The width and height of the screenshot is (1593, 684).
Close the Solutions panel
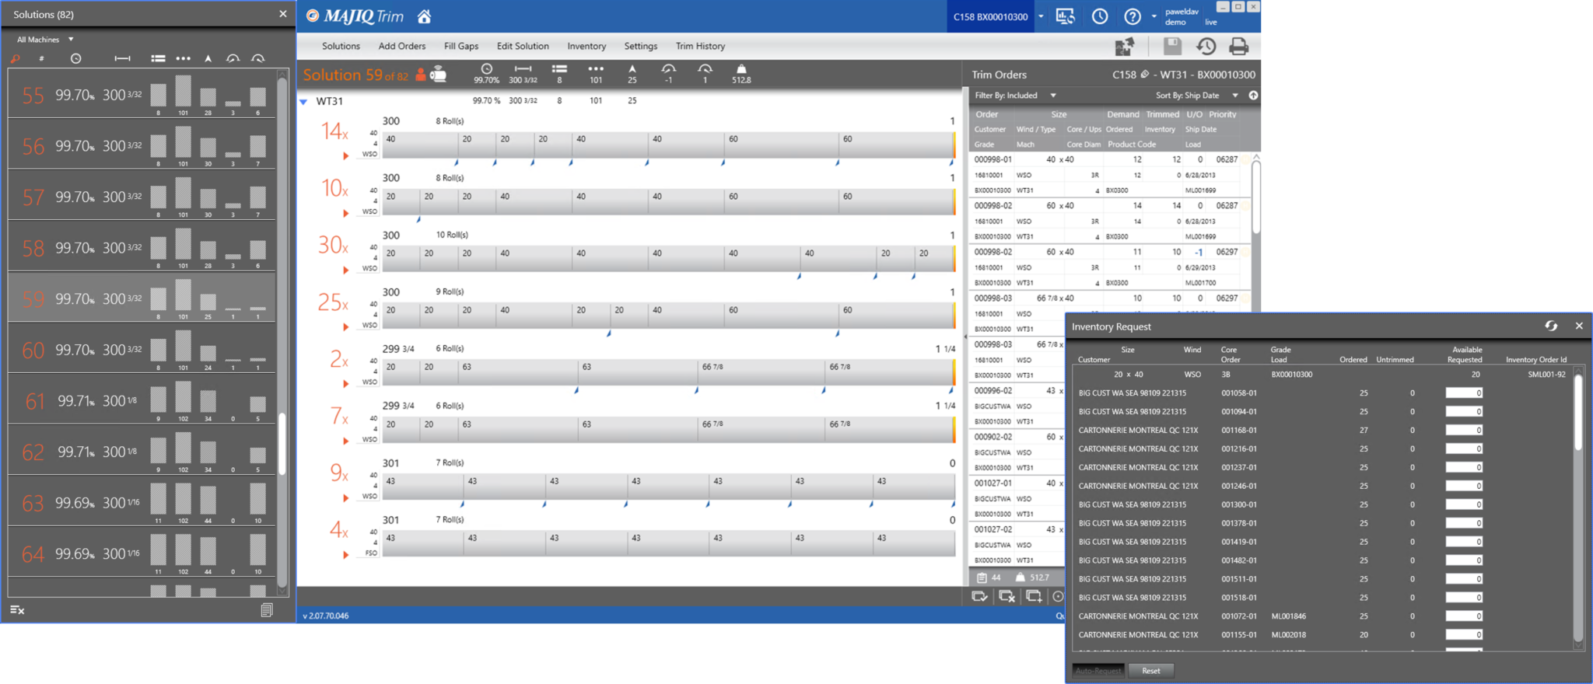283,14
